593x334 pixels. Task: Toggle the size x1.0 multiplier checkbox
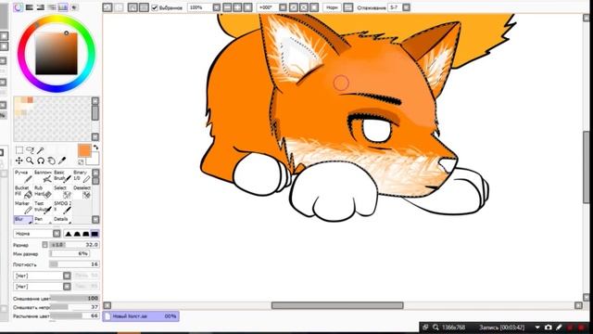pos(45,245)
